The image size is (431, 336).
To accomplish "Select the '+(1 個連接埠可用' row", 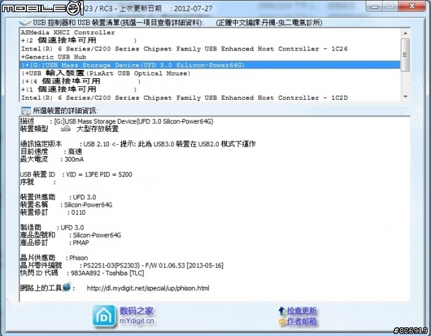I will click(x=210, y=90).
